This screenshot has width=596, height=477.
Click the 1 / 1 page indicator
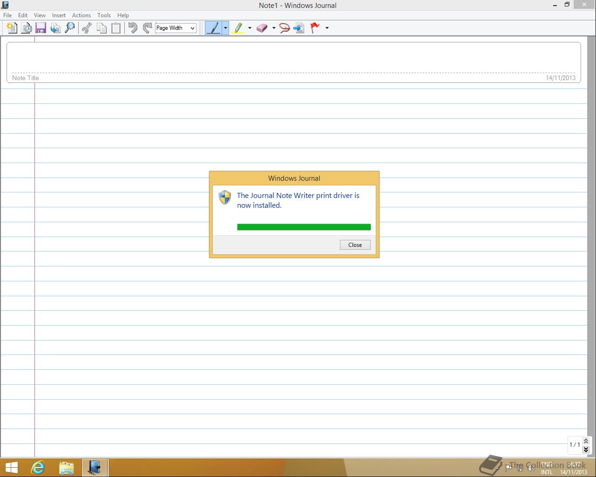tap(575, 445)
